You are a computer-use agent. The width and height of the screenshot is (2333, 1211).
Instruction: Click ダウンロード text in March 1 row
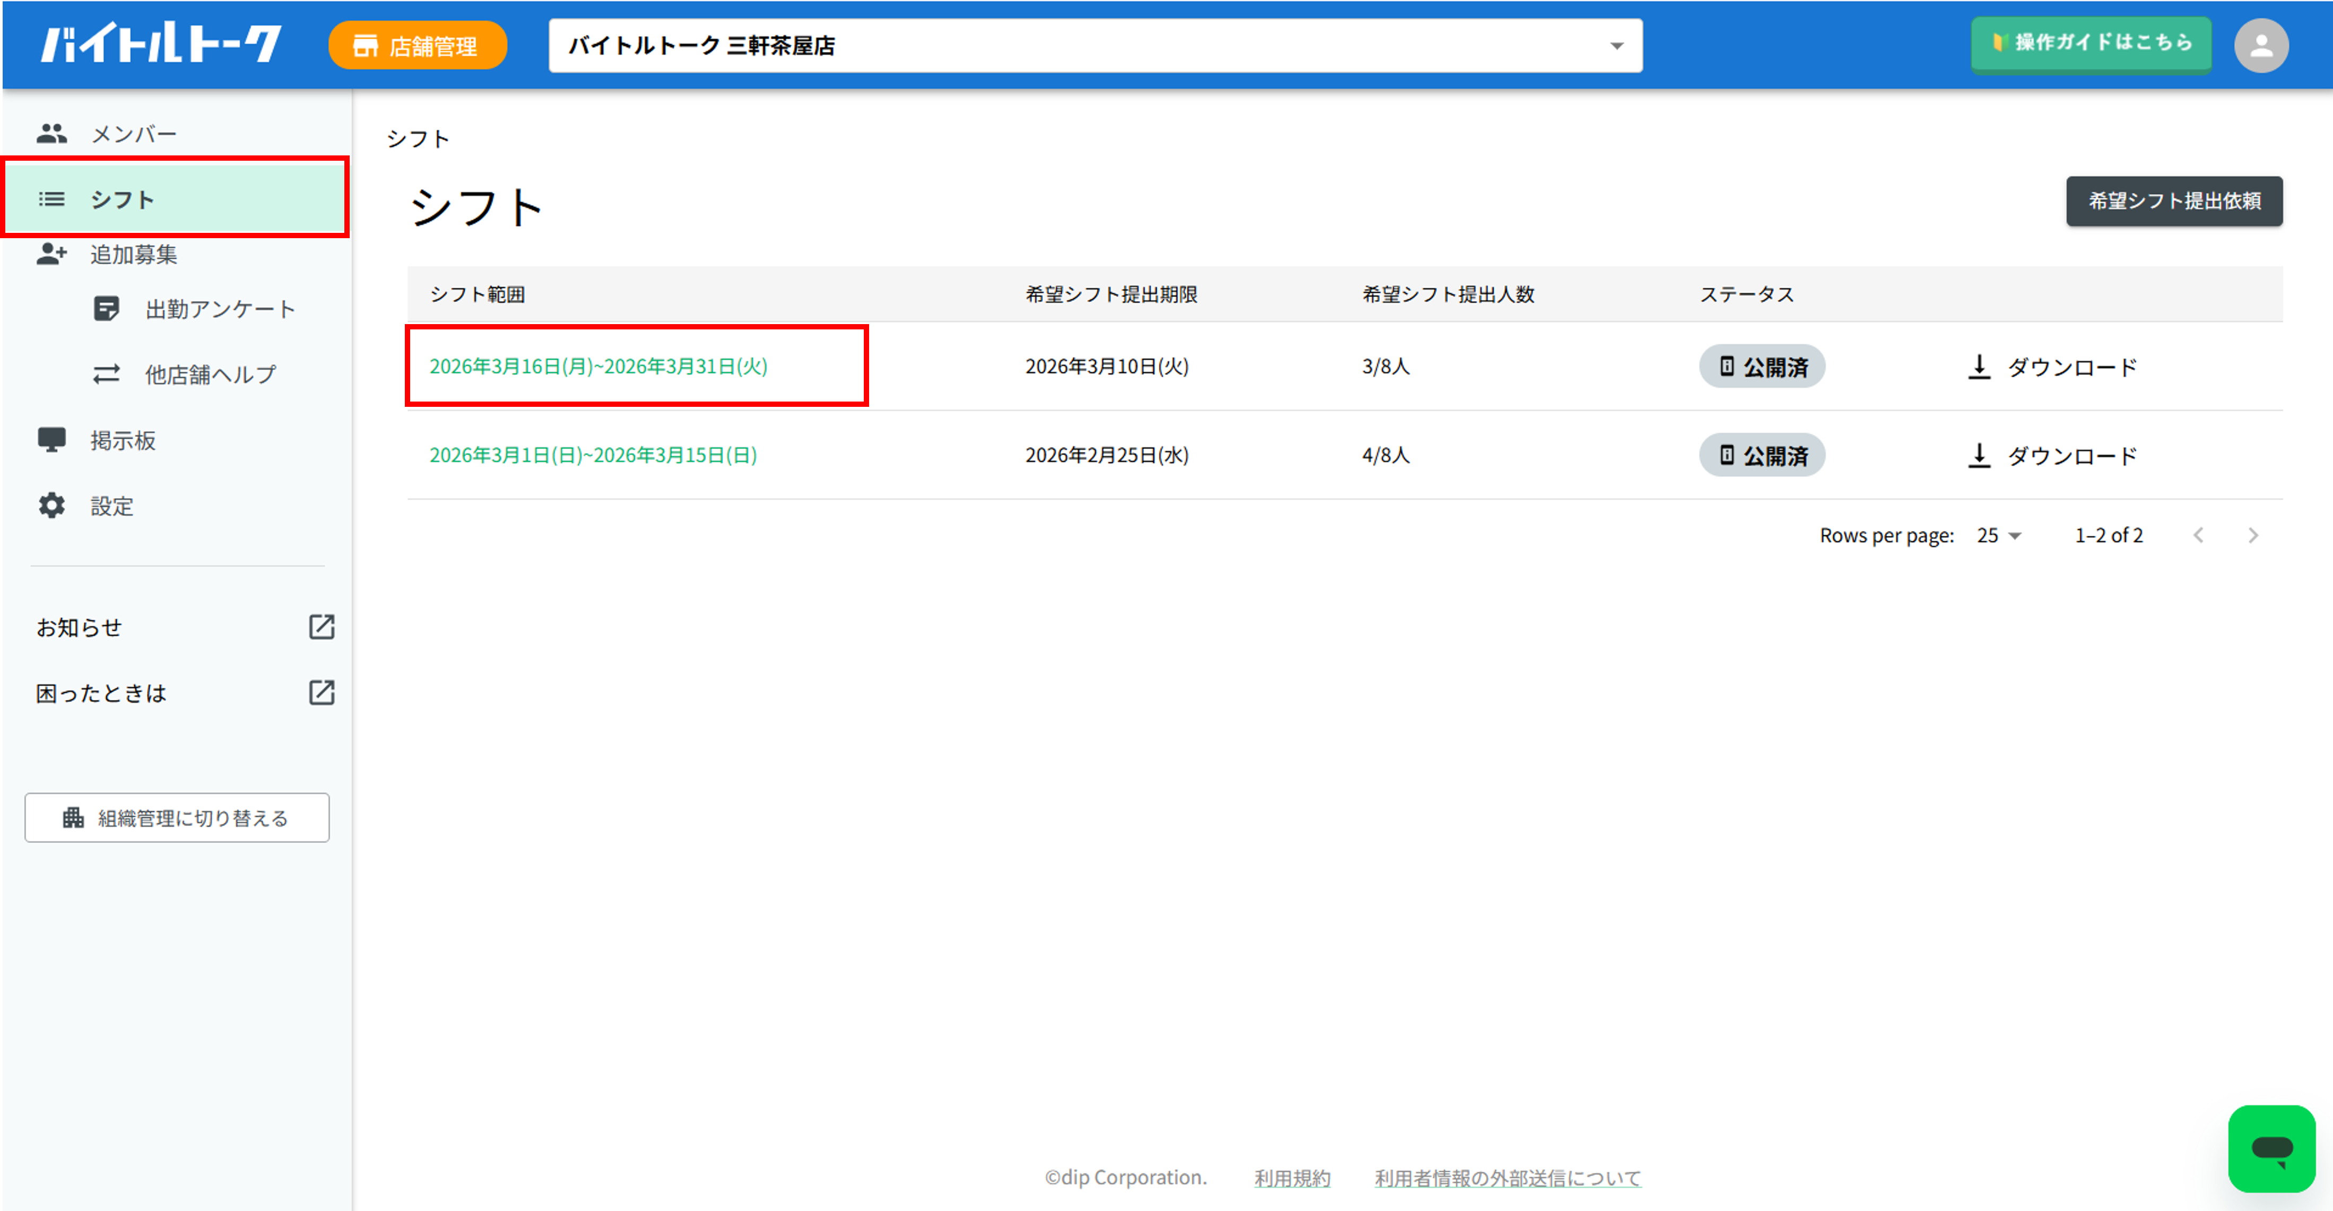click(2072, 455)
